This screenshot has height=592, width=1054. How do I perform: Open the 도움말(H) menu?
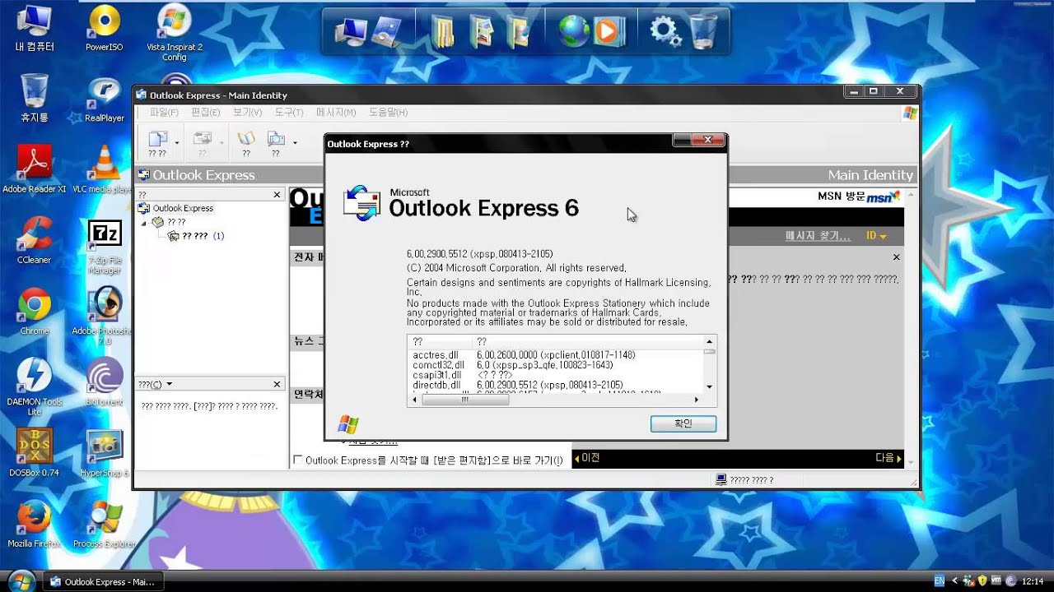point(388,112)
